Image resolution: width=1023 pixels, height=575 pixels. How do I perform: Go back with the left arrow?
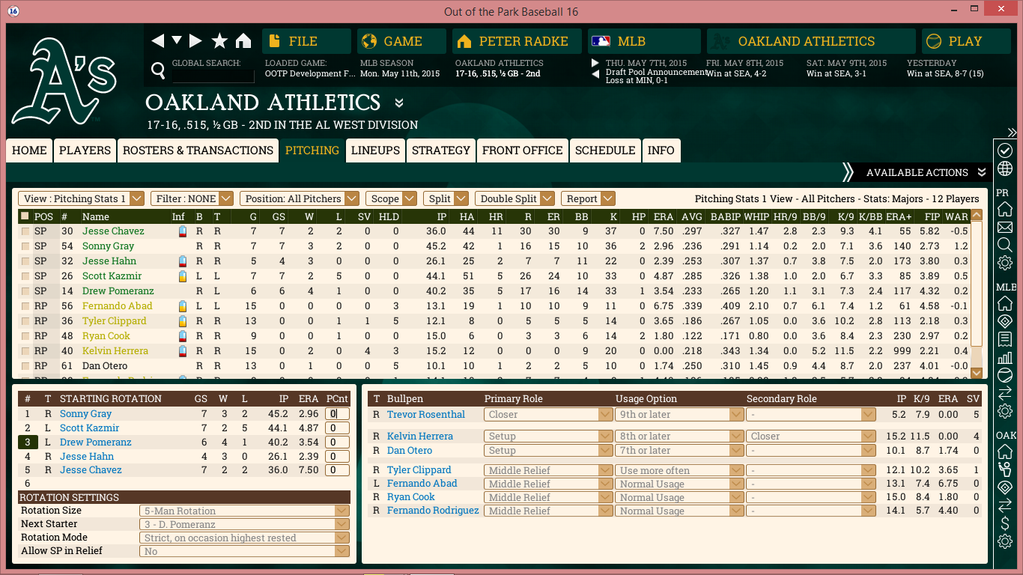[x=157, y=41]
